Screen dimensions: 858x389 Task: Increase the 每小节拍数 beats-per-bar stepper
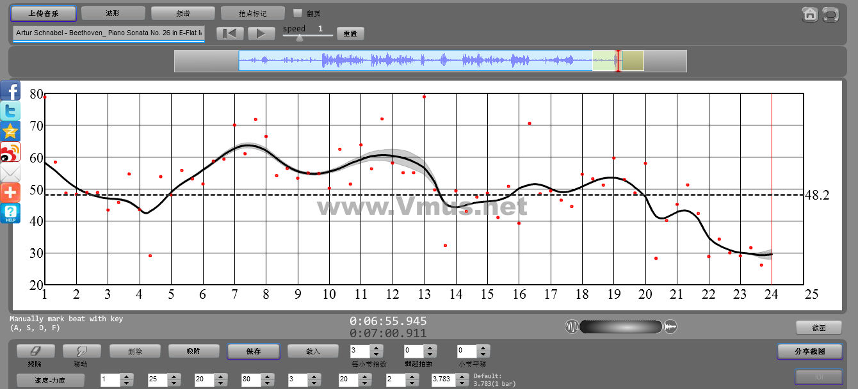(376, 348)
